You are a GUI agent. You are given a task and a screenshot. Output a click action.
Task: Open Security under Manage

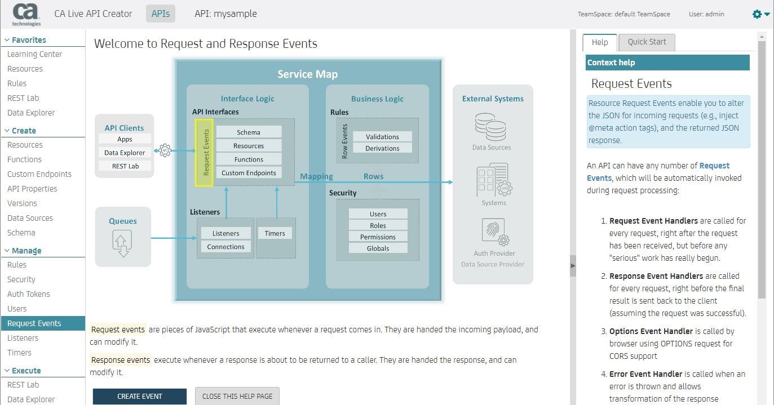(21, 279)
